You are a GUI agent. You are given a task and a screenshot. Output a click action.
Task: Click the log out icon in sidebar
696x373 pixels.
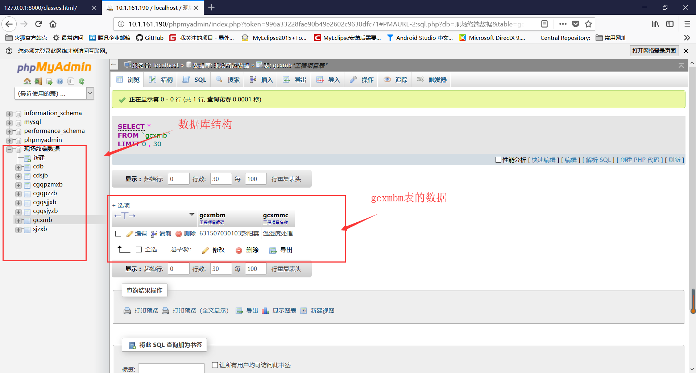point(38,81)
